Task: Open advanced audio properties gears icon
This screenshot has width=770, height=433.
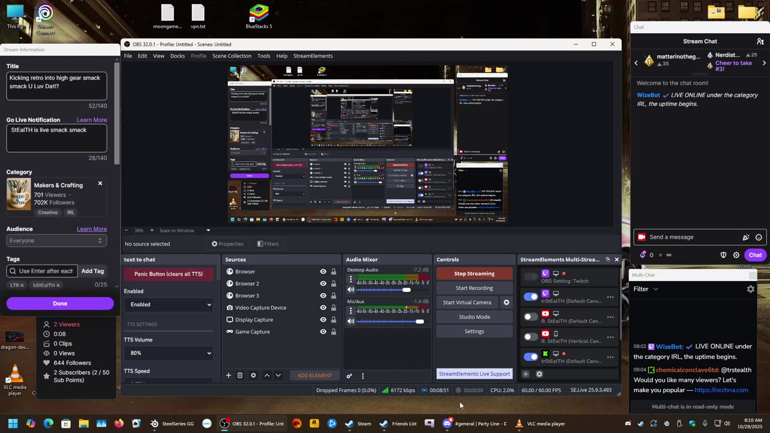Action: pyautogui.click(x=349, y=376)
